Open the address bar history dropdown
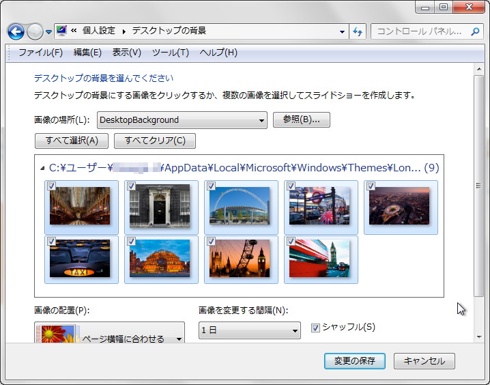Screen dimensions: 490x385 [x=342, y=31]
